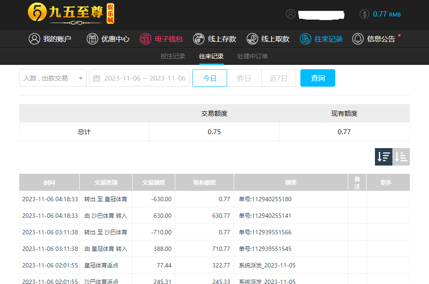Click the calendar icon in date field
This screenshot has width=429, height=284.
pyautogui.click(x=97, y=78)
